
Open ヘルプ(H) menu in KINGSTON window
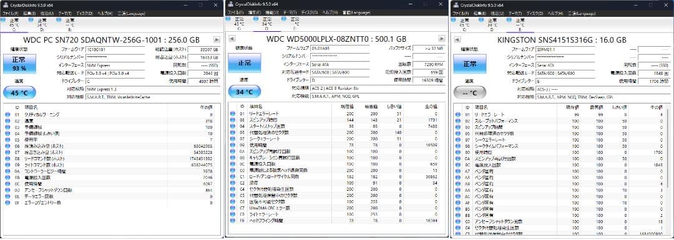tap(555, 14)
